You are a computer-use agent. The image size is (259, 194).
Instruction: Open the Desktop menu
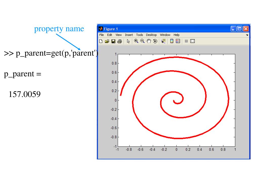[151, 35]
